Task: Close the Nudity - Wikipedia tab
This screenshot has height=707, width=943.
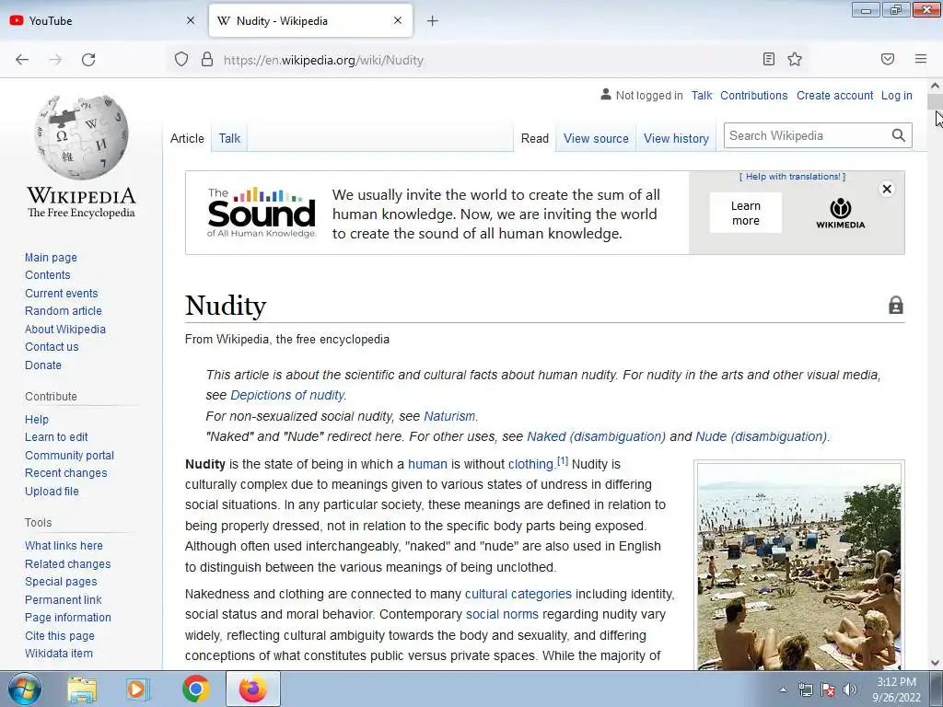Action: (398, 20)
